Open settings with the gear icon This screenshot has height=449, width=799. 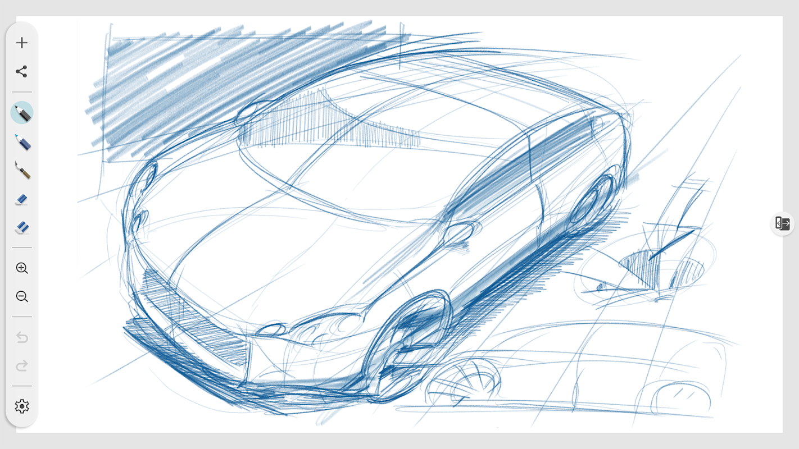(x=22, y=406)
